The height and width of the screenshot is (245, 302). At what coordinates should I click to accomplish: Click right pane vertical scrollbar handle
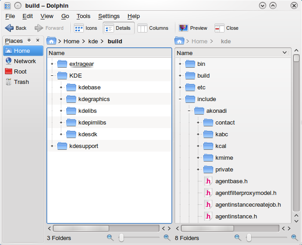coord(297,58)
